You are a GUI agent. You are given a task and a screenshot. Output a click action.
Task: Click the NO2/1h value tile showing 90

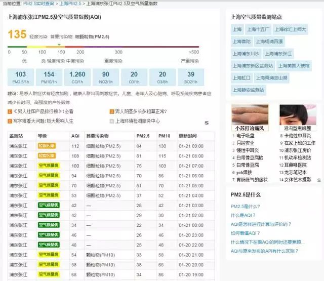pyautogui.click(x=106, y=77)
